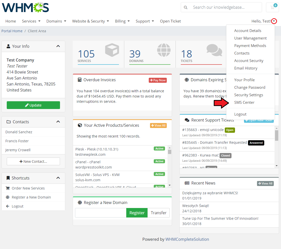281x249 pixels.
Task: Click the domain name input field
Action: 101,213
